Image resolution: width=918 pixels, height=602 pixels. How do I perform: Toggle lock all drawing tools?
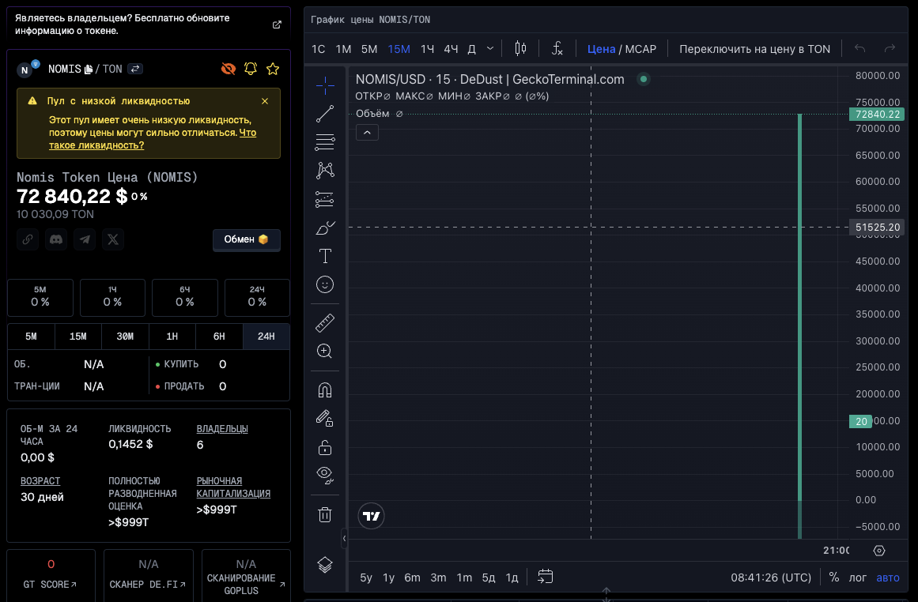(325, 447)
